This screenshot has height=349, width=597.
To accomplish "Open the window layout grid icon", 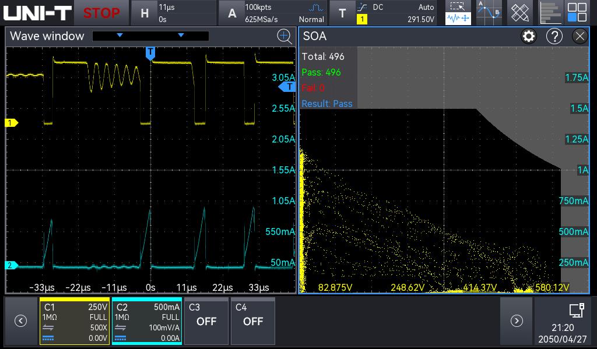I will pos(577,13).
